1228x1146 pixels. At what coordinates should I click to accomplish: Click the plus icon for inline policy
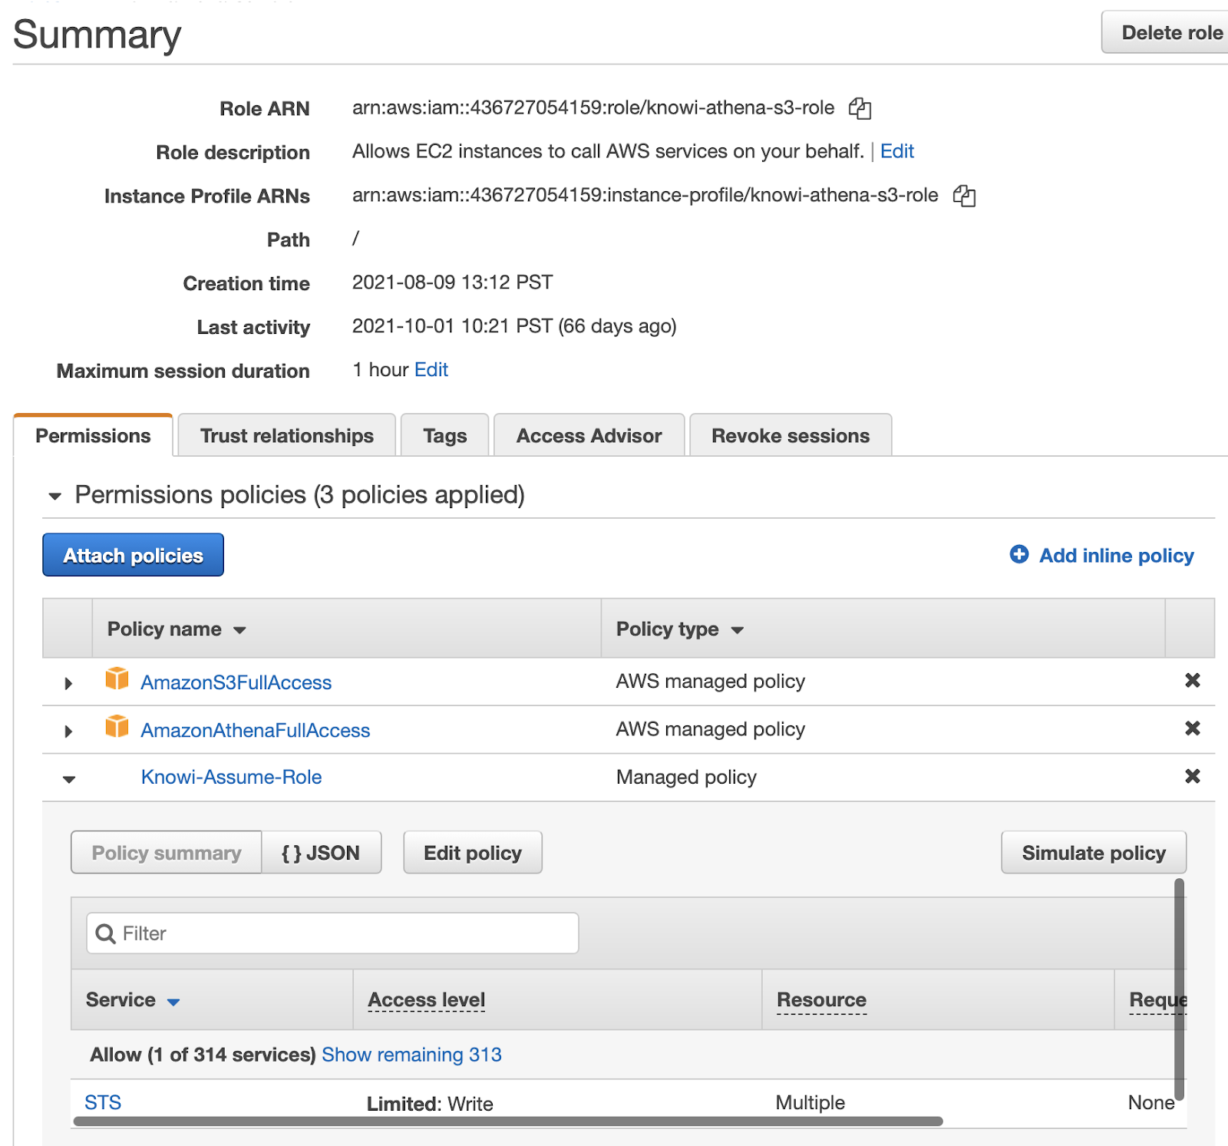(x=1018, y=555)
